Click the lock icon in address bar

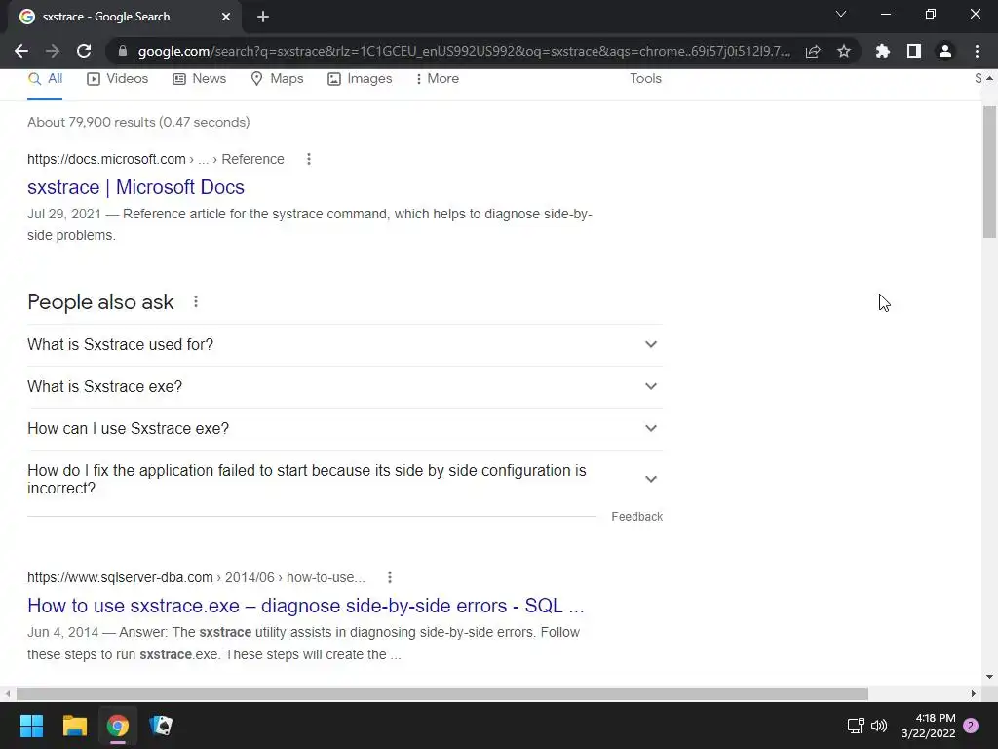123,51
